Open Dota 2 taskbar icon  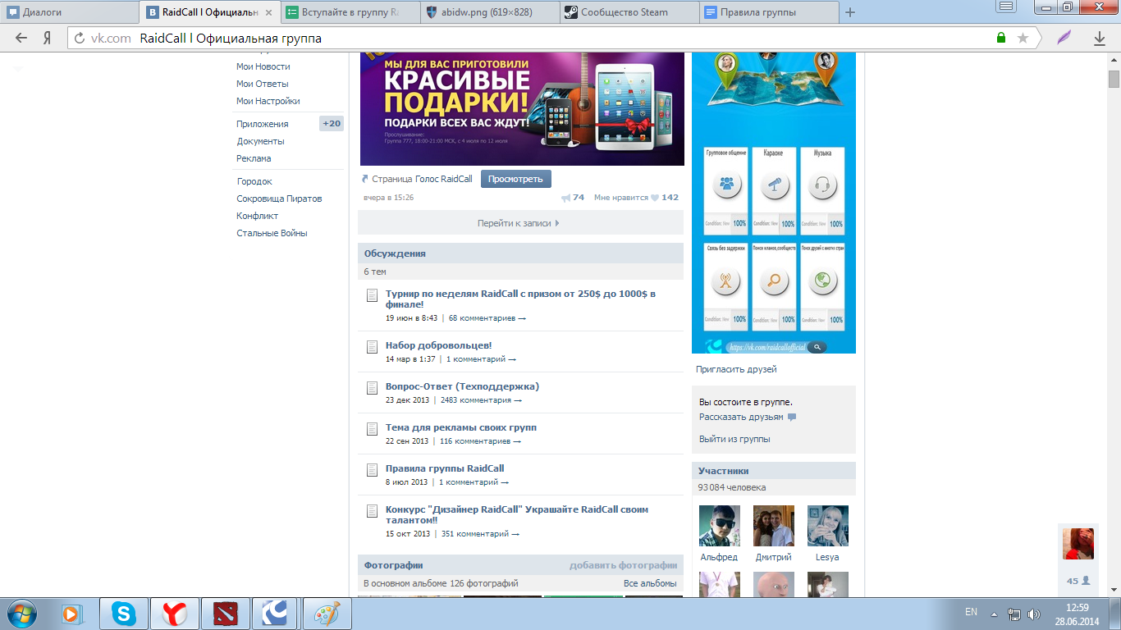coord(226,613)
